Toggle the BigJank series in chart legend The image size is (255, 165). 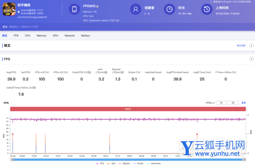[125, 163]
